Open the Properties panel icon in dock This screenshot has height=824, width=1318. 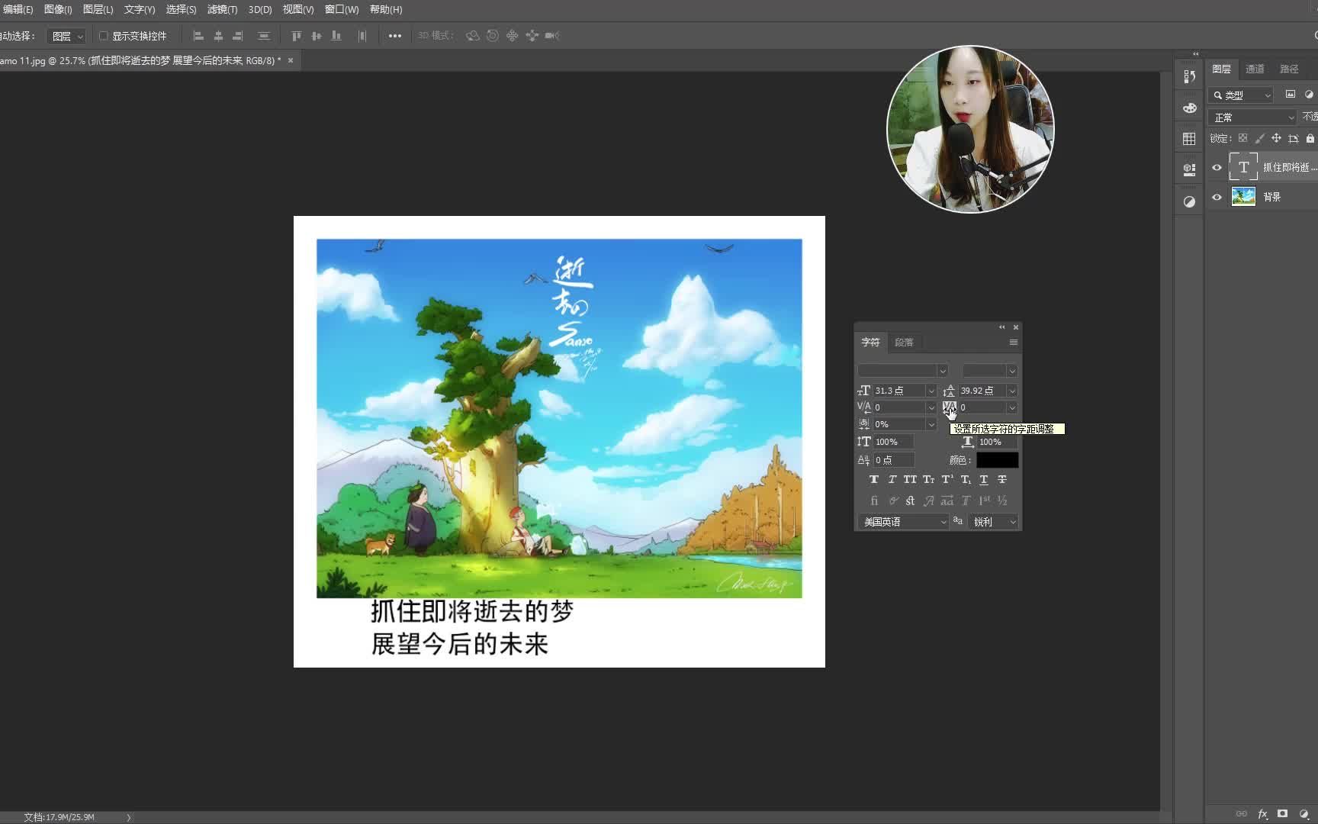pos(1189,170)
